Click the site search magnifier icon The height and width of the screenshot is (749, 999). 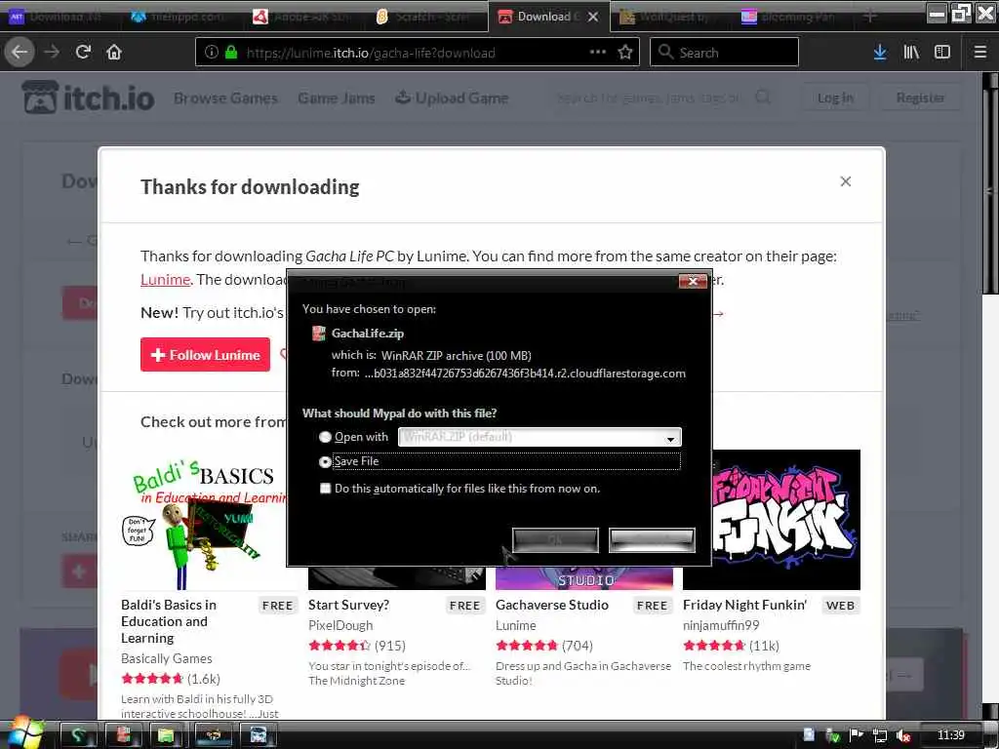(763, 98)
